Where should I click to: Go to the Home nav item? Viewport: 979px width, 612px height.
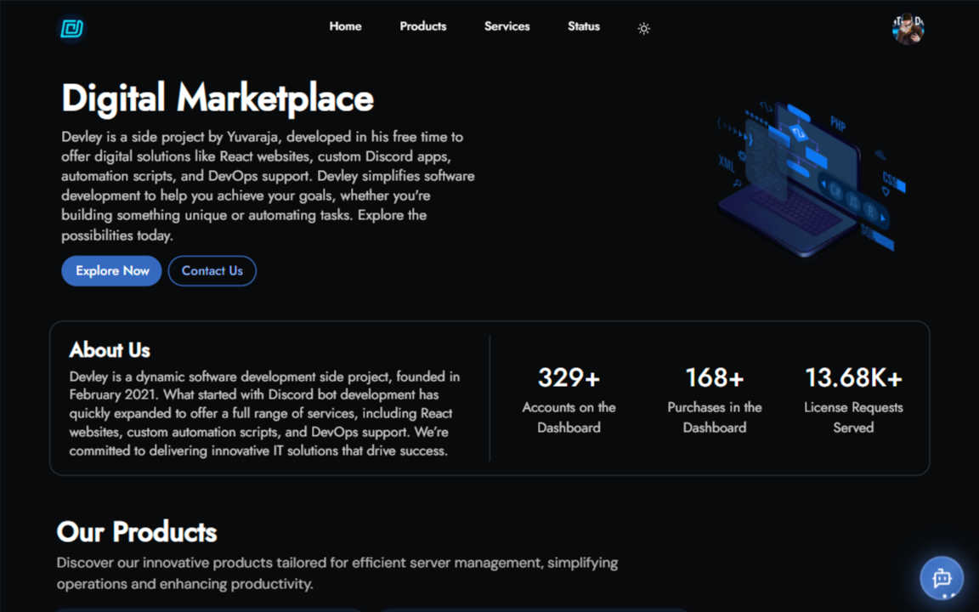coord(345,26)
